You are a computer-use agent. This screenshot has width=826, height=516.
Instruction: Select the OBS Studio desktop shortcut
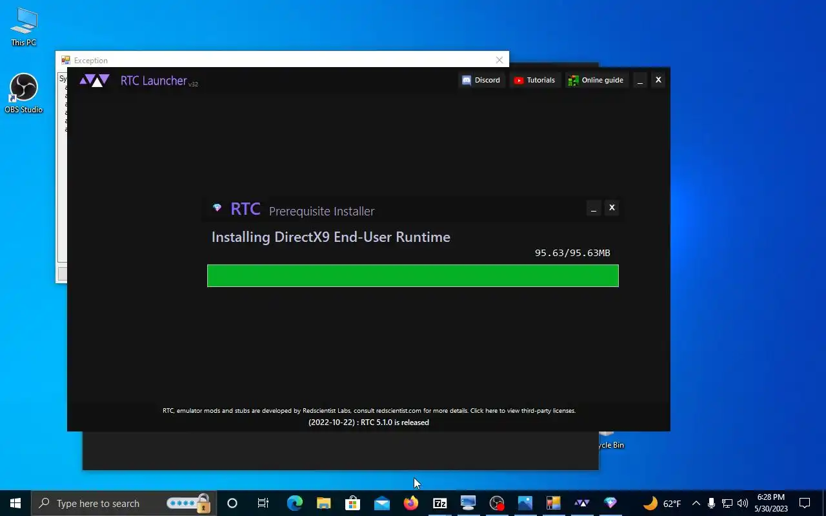point(24,94)
